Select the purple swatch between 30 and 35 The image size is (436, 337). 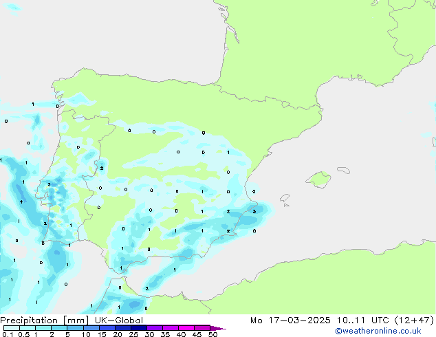(x=155, y=328)
